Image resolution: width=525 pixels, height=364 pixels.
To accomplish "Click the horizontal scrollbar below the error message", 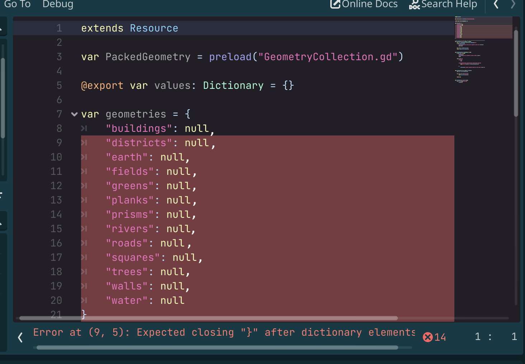I will coord(215,347).
